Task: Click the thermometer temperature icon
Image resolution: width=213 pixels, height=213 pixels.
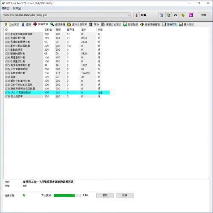Action: (137, 15)
